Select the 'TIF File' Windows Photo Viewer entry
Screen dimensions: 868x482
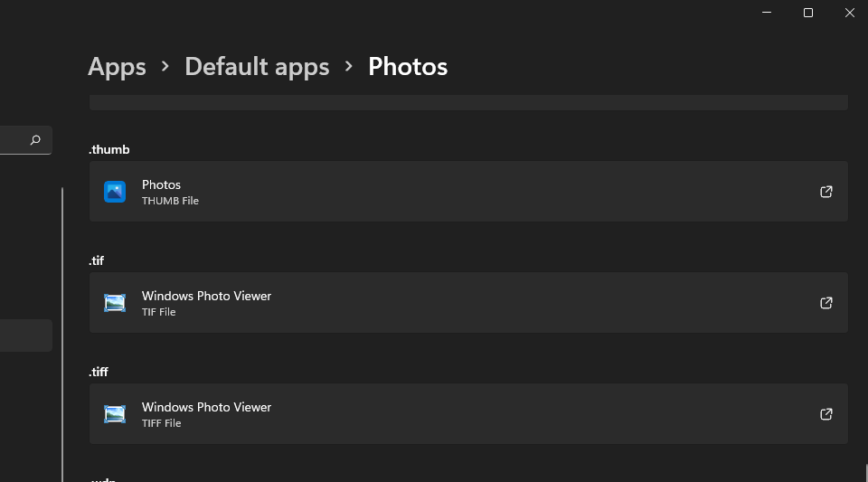pos(452,303)
